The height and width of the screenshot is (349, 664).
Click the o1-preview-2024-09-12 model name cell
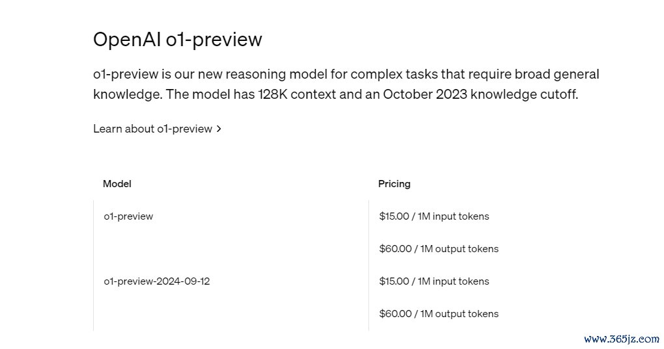click(157, 281)
